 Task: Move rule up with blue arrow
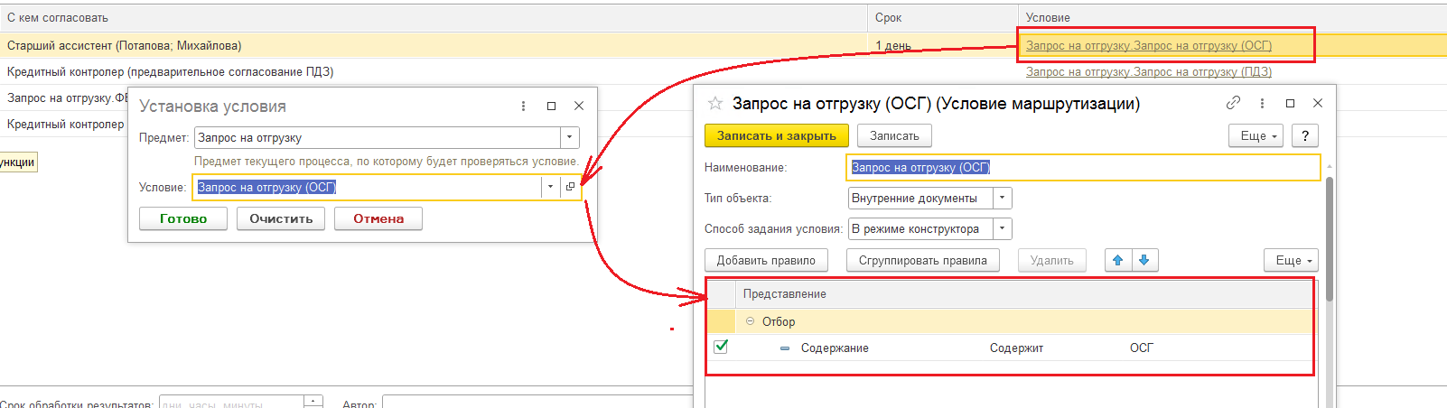1117,260
